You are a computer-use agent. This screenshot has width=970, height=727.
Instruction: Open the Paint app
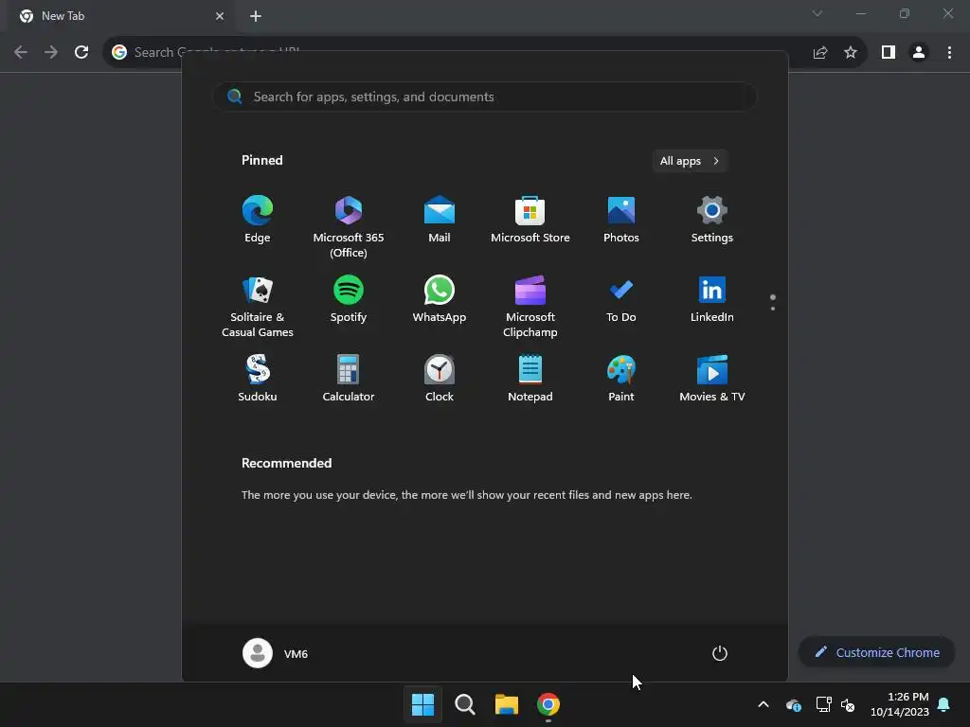tap(621, 379)
